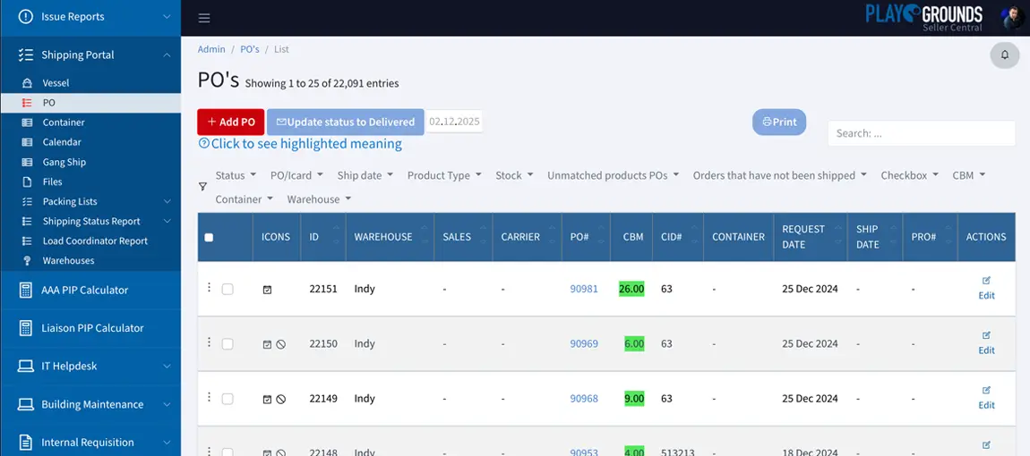Click the filter funnel icon
This screenshot has width=1030, height=456.
(x=202, y=187)
